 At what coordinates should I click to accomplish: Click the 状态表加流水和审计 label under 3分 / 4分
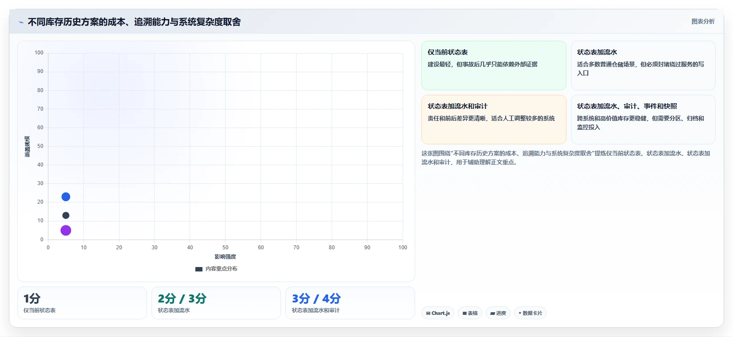tap(316, 310)
